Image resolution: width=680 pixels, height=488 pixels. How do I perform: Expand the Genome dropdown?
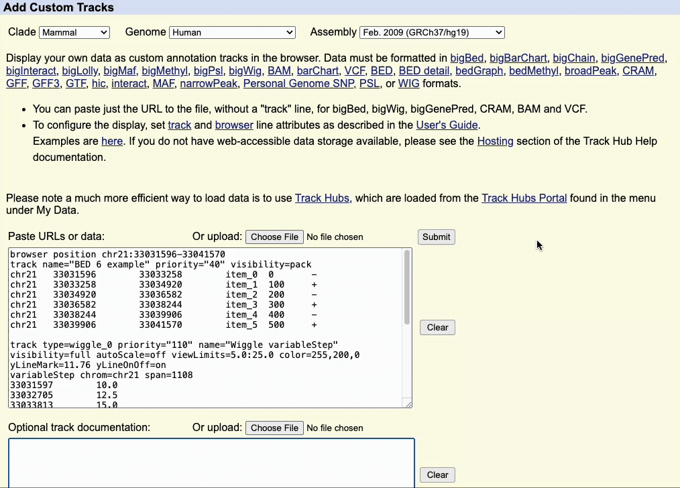click(232, 32)
